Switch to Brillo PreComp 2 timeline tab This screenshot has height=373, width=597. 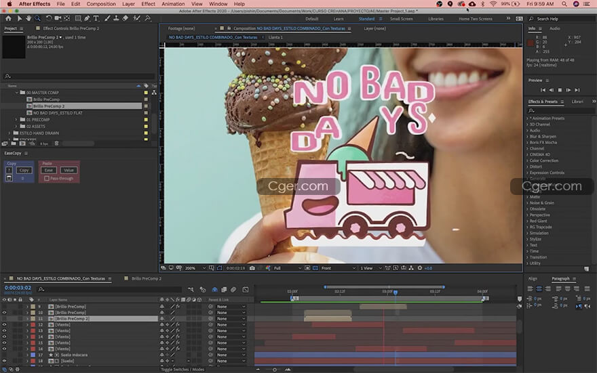click(147, 278)
